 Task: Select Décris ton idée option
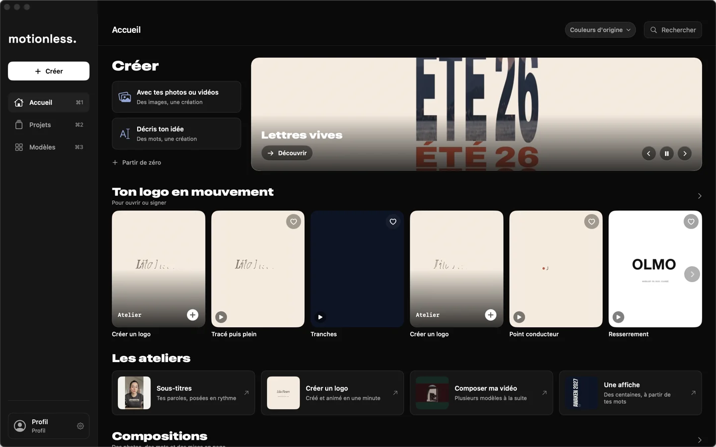[177, 134]
